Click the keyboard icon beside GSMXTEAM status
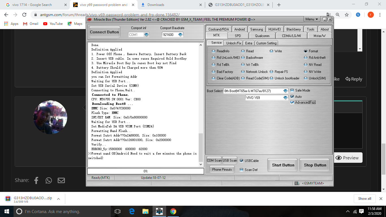386x217 pixels. point(297,183)
